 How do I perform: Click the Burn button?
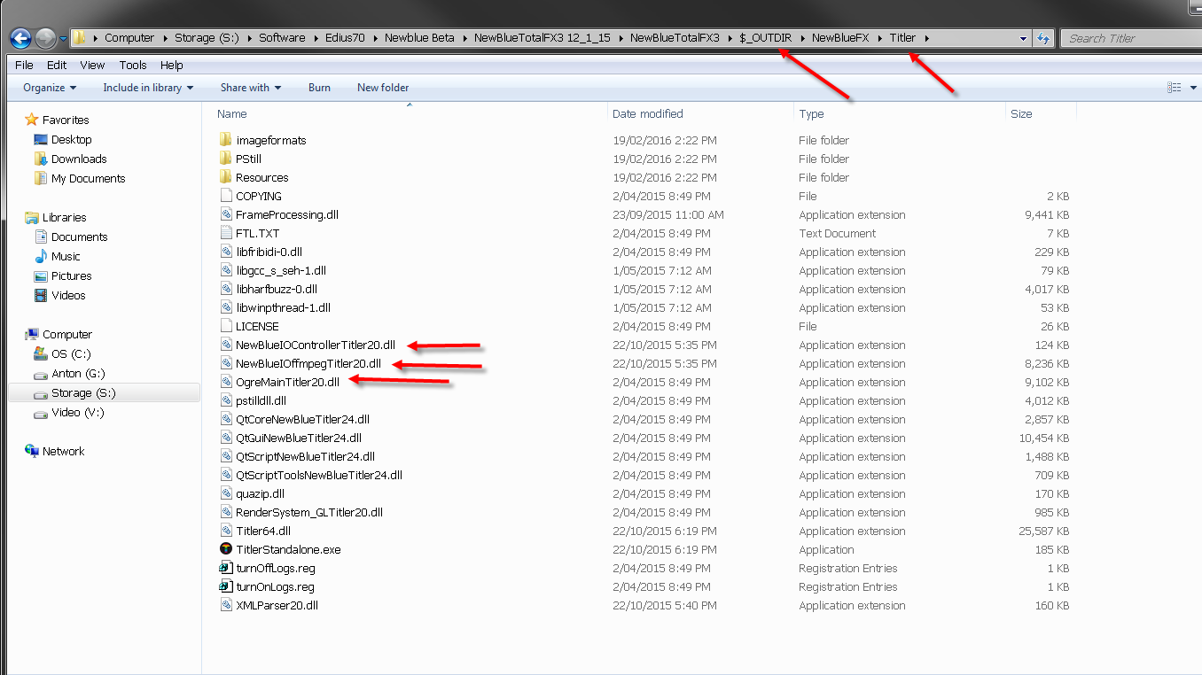(x=319, y=88)
